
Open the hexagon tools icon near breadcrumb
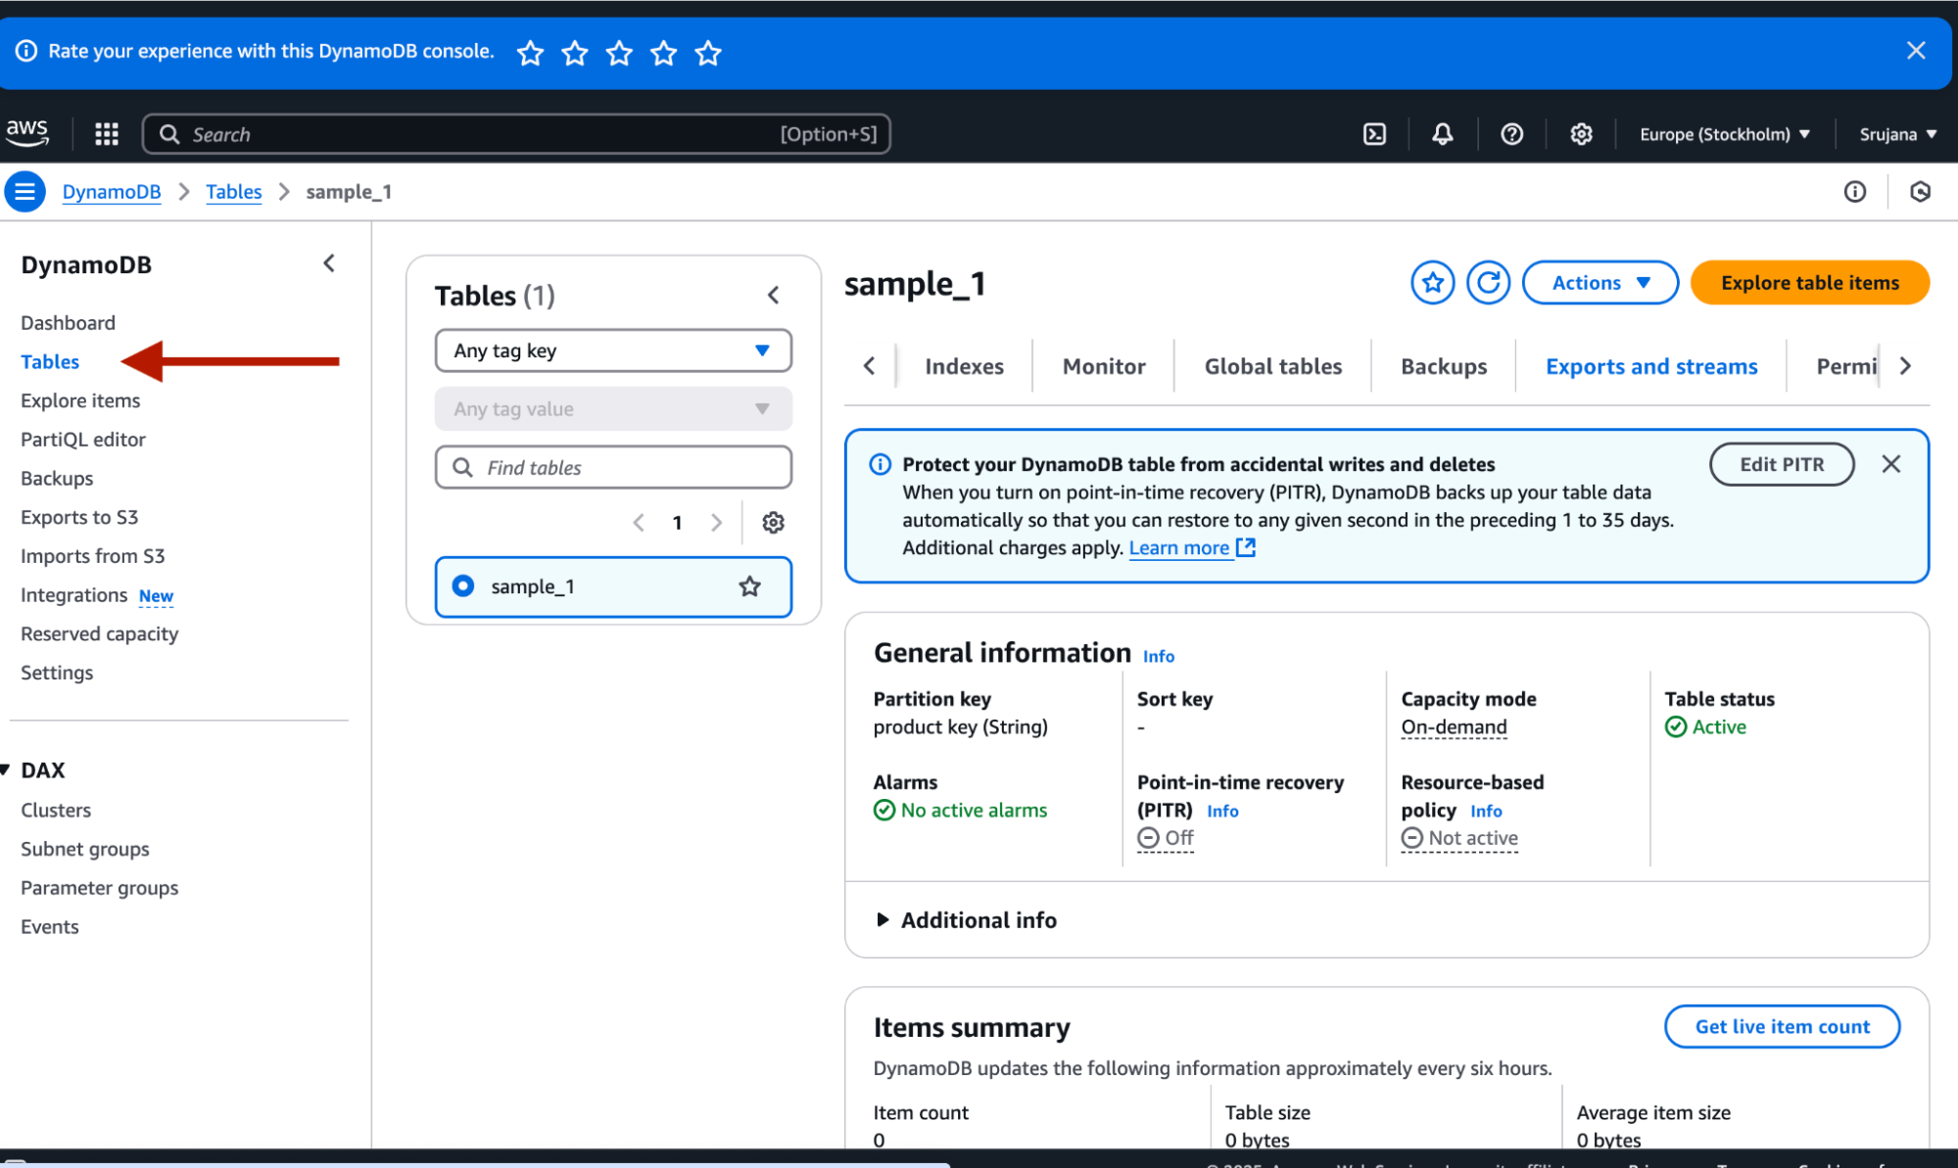[x=1920, y=192]
